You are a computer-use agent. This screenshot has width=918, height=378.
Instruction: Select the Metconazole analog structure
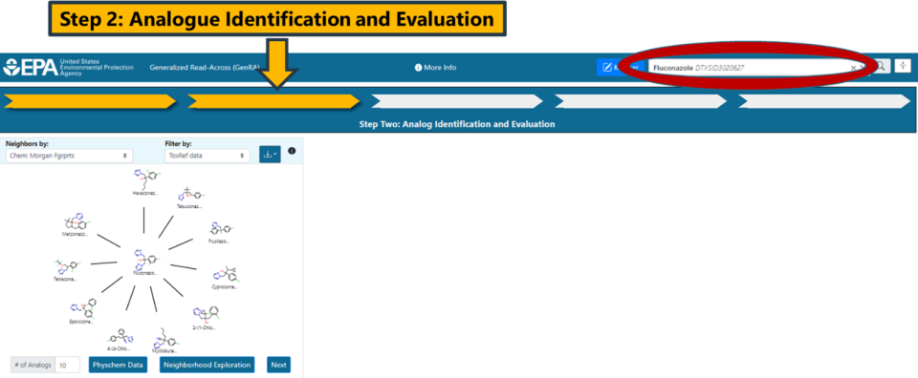coord(76,225)
